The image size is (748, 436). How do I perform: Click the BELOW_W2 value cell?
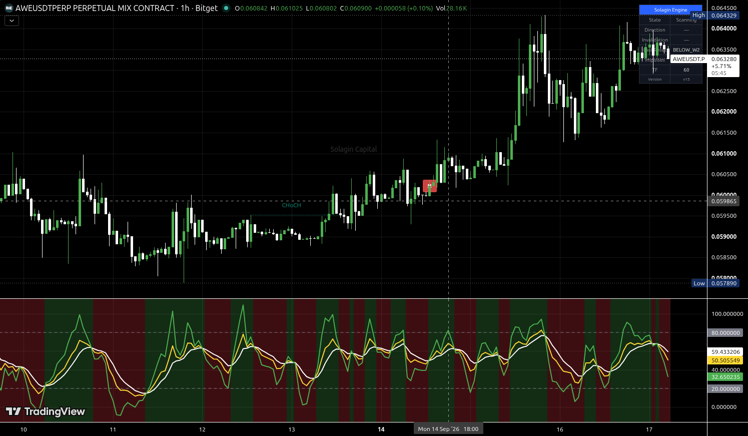(x=686, y=50)
